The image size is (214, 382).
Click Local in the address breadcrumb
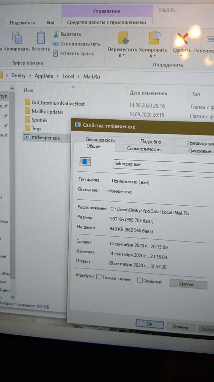pos(68,76)
